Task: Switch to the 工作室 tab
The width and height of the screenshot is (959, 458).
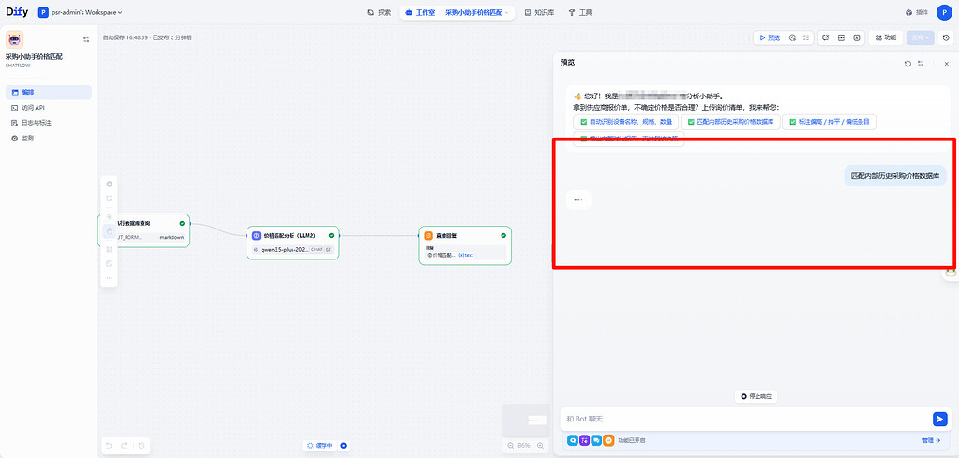Action: click(x=420, y=12)
